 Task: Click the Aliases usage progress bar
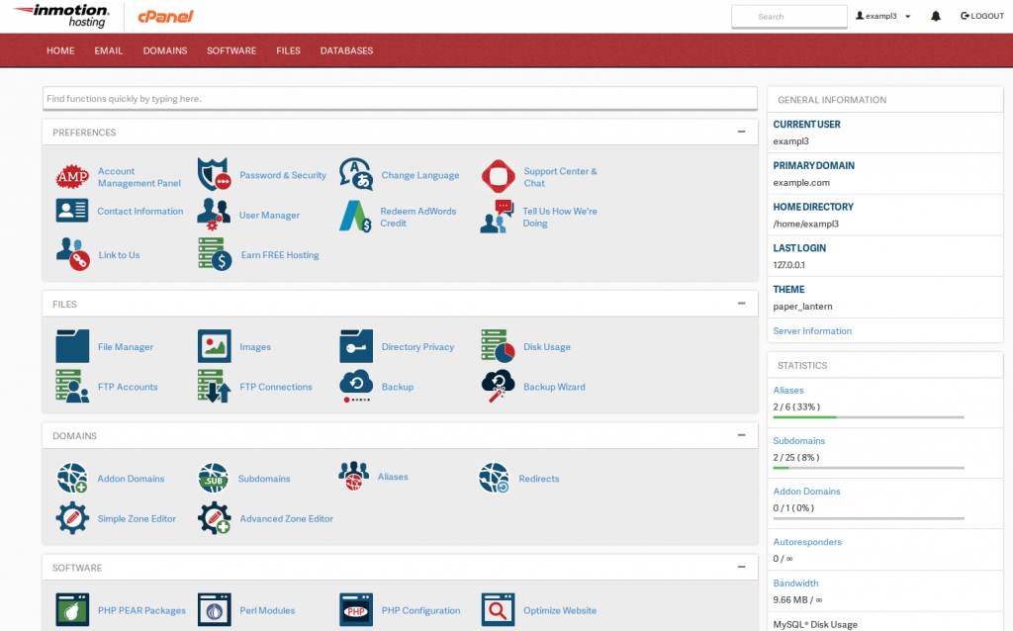(868, 418)
